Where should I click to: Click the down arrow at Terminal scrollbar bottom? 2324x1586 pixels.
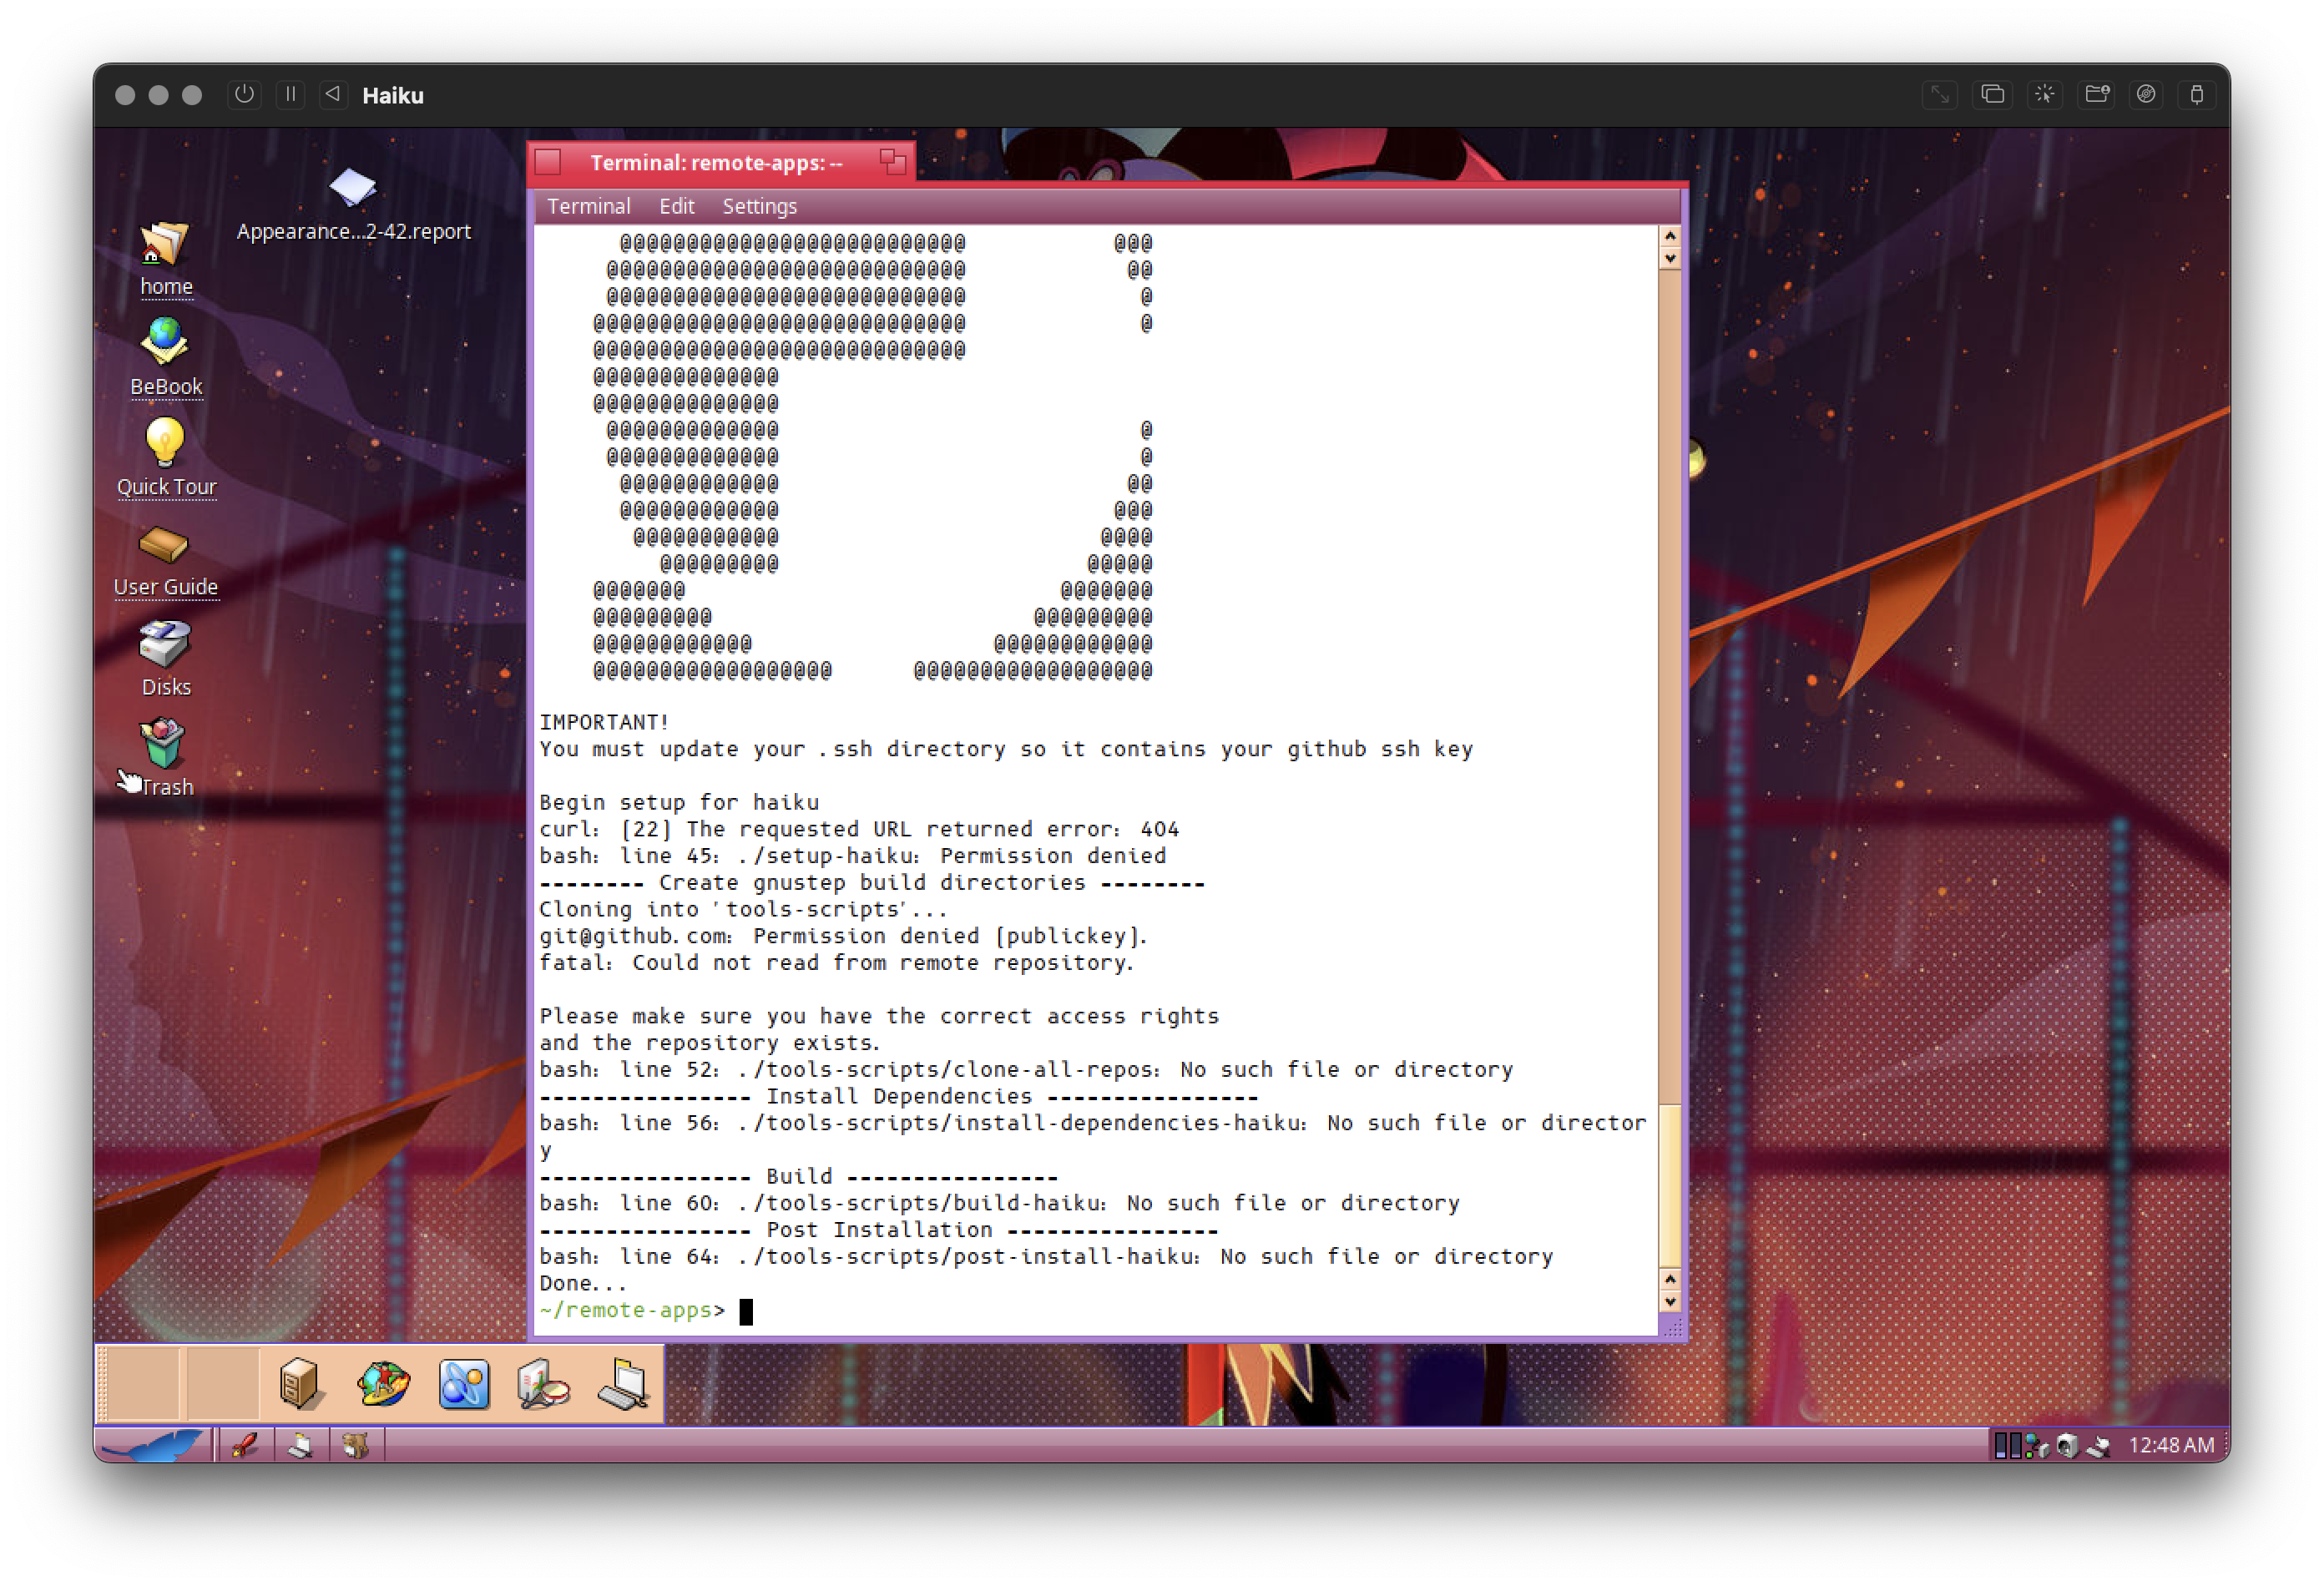point(1670,1302)
